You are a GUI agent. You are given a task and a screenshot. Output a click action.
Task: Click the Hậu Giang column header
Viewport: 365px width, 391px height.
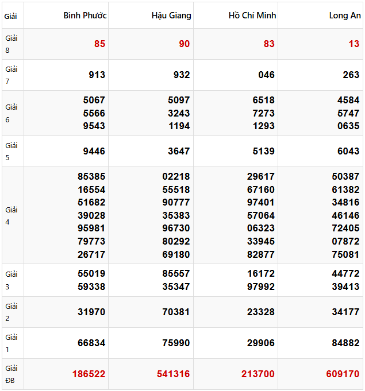tap(171, 16)
